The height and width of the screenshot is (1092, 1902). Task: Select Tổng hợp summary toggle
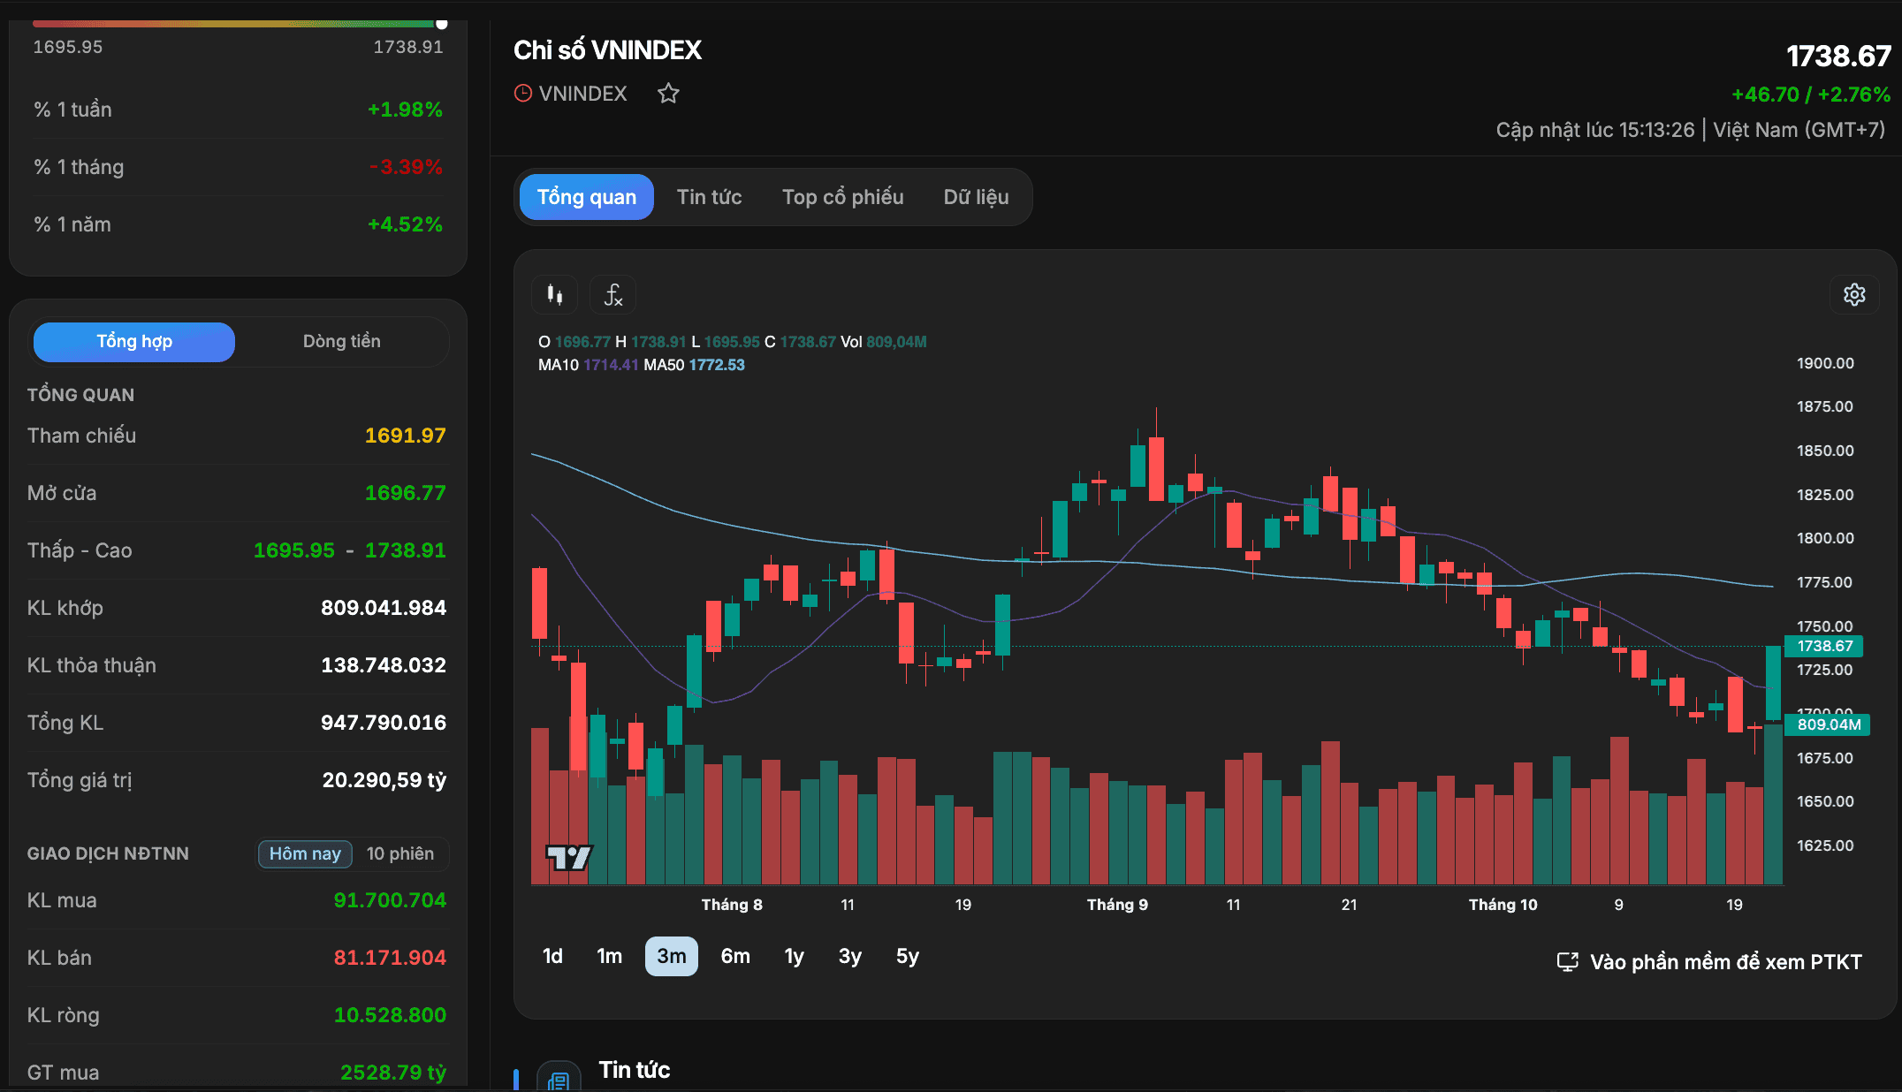point(134,341)
